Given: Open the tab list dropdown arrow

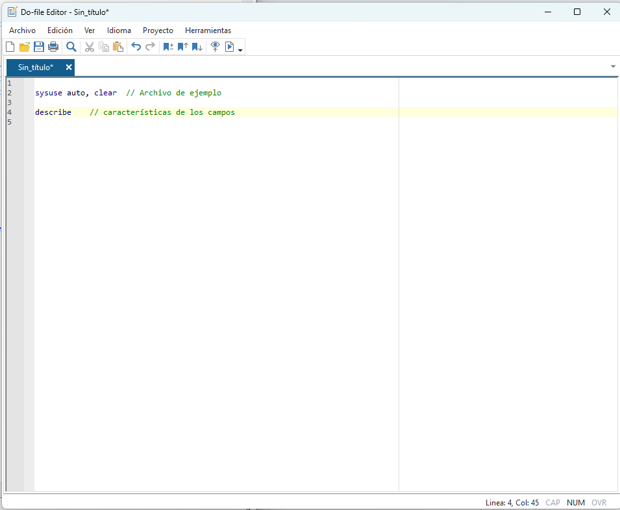Looking at the screenshot, I should (x=614, y=67).
